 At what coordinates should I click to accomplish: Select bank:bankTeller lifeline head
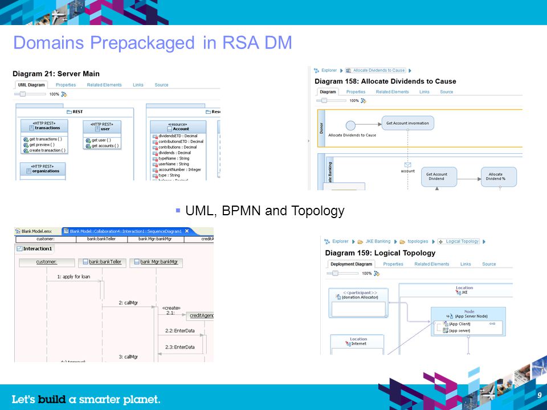[102, 262]
